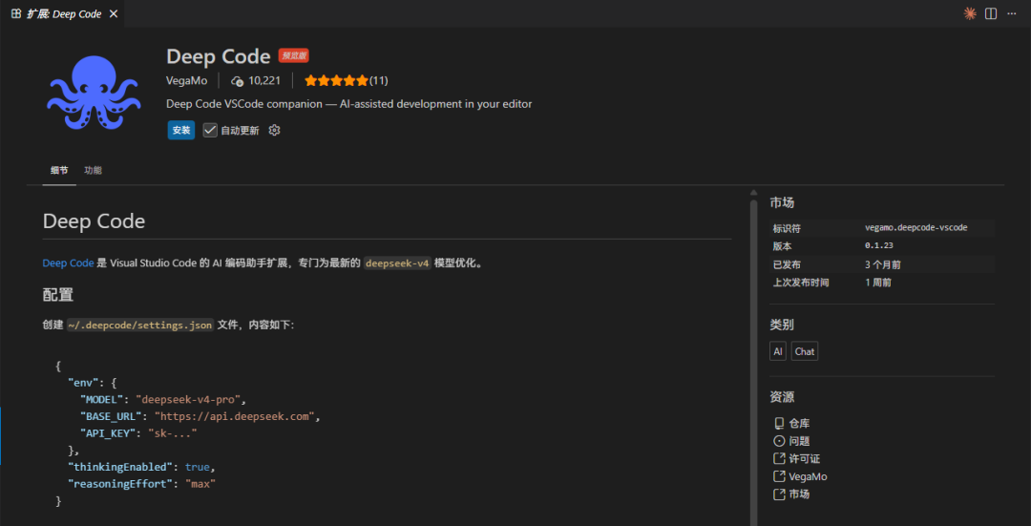Open the 市场 marketplace resource link
The image size is (1031, 526).
[x=799, y=494]
